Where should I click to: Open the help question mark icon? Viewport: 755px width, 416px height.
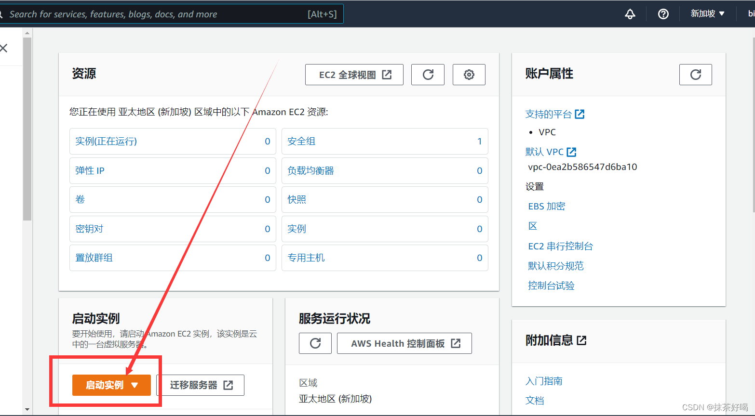click(663, 14)
